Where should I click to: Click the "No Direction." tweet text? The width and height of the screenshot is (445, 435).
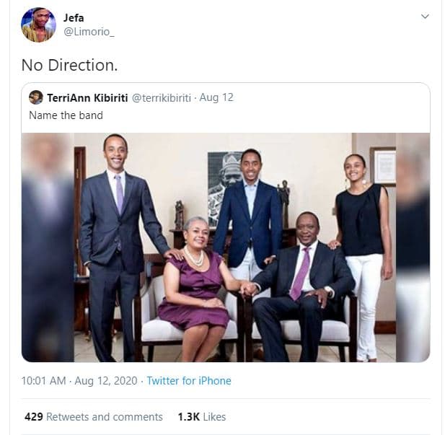(x=69, y=65)
